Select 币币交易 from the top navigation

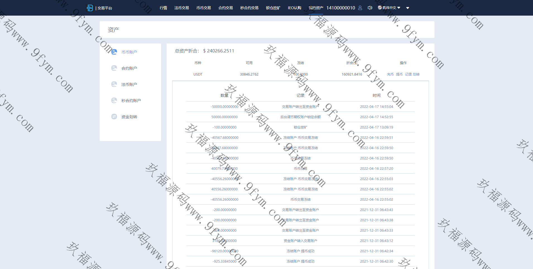coord(203,8)
